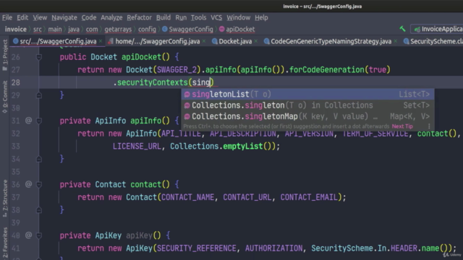Collapse the contact method at line 36
The height and width of the screenshot is (260, 463).
39,185
